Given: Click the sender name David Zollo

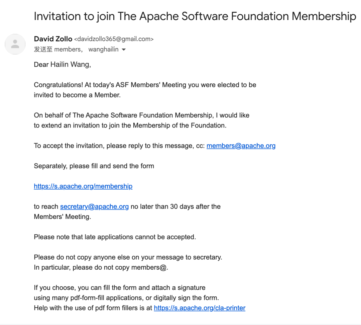Looking at the screenshot, I should tap(53, 39).
